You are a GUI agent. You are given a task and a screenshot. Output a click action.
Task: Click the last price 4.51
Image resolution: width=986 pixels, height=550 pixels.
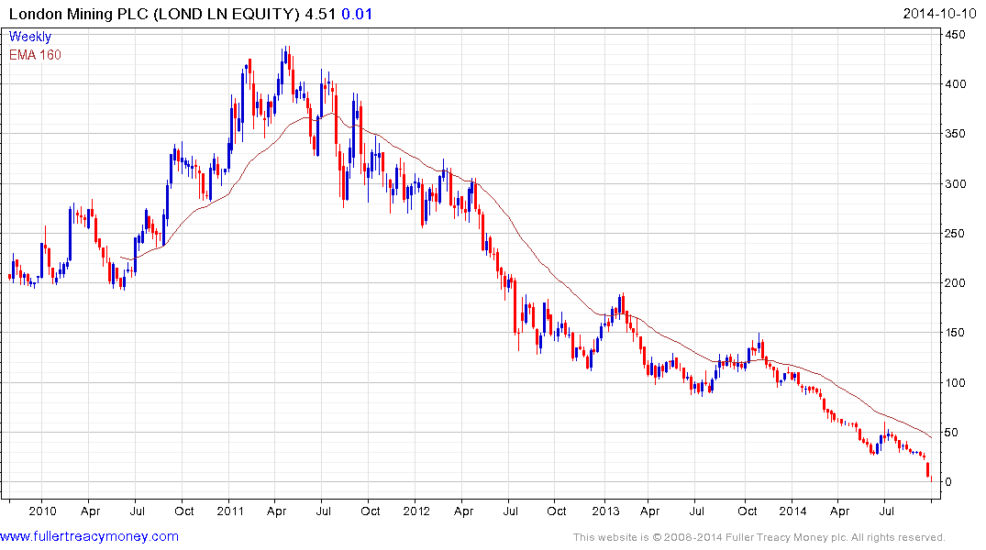[x=320, y=14]
